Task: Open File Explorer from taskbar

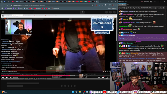Action: (80, 92)
